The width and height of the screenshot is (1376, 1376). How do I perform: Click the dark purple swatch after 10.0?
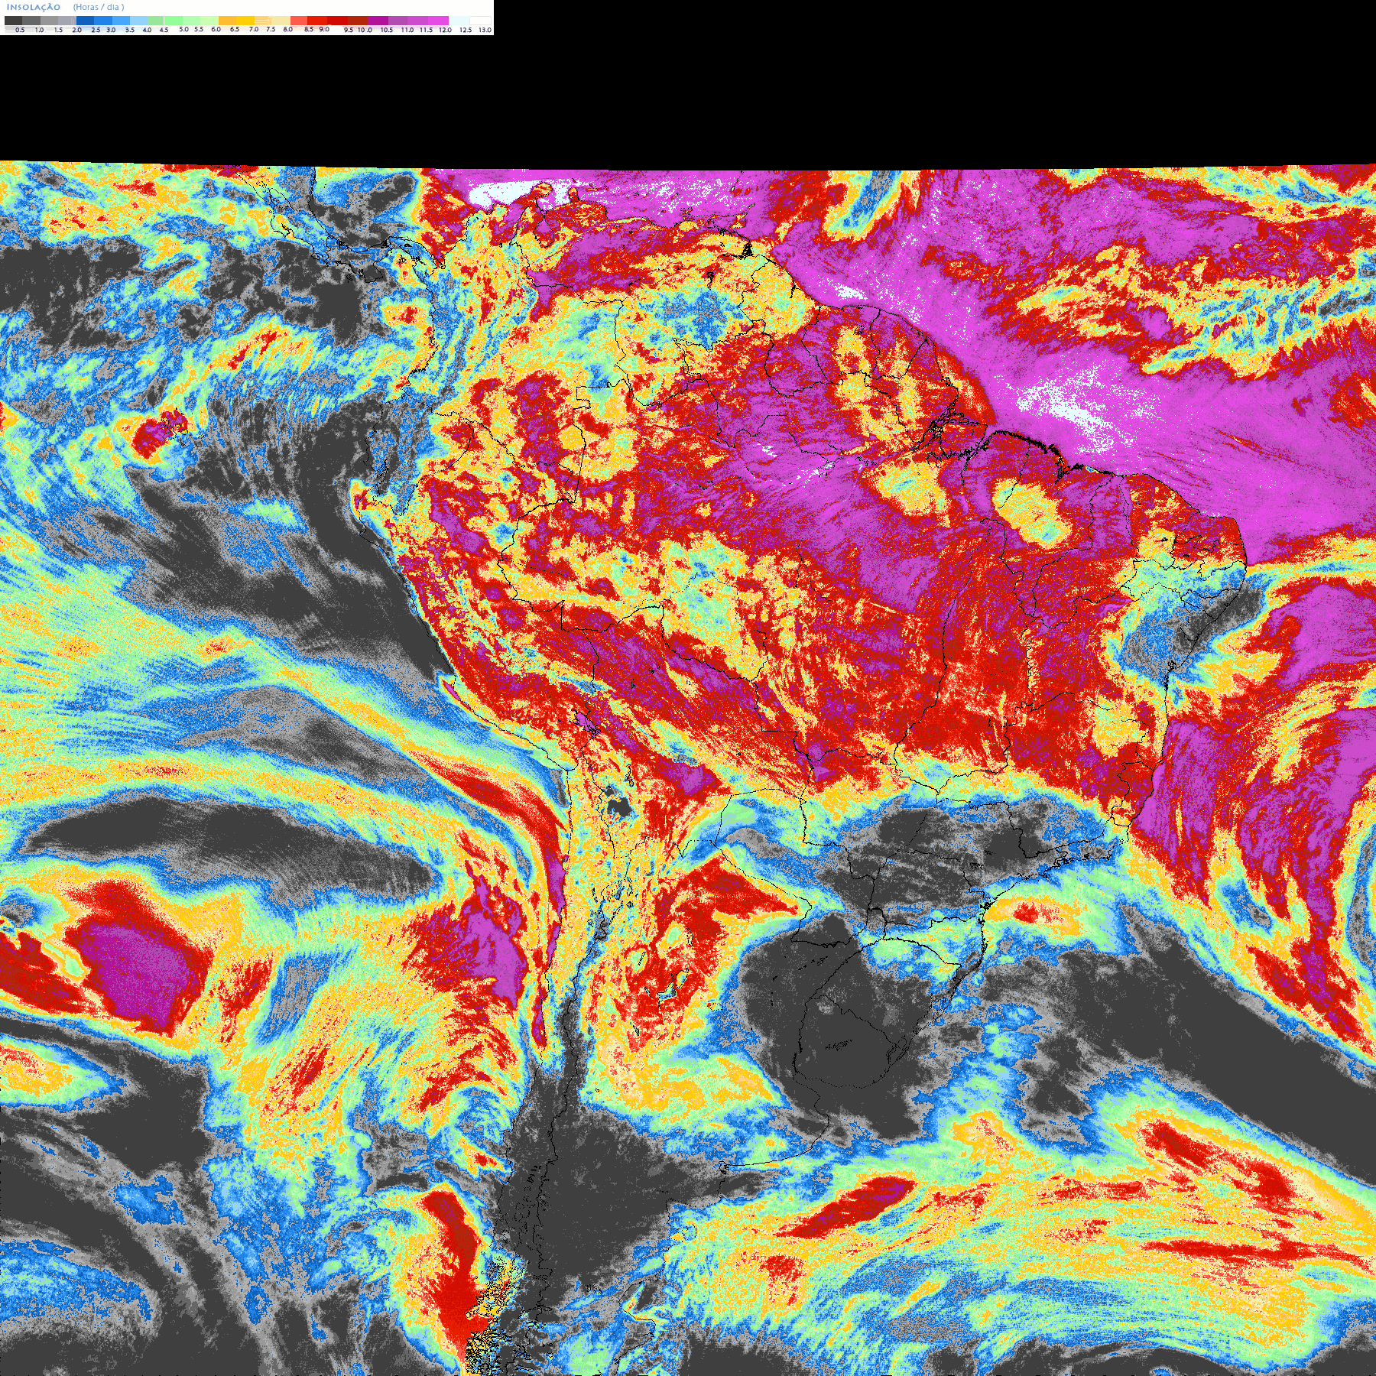click(378, 21)
